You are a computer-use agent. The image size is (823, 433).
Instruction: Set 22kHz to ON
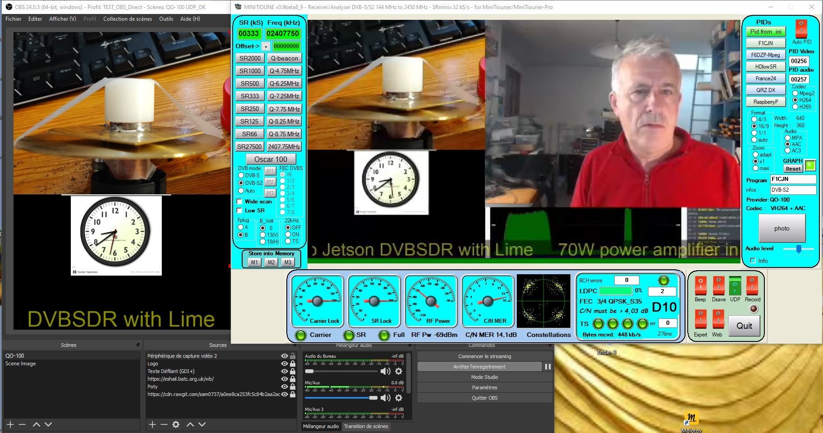point(288,235)
